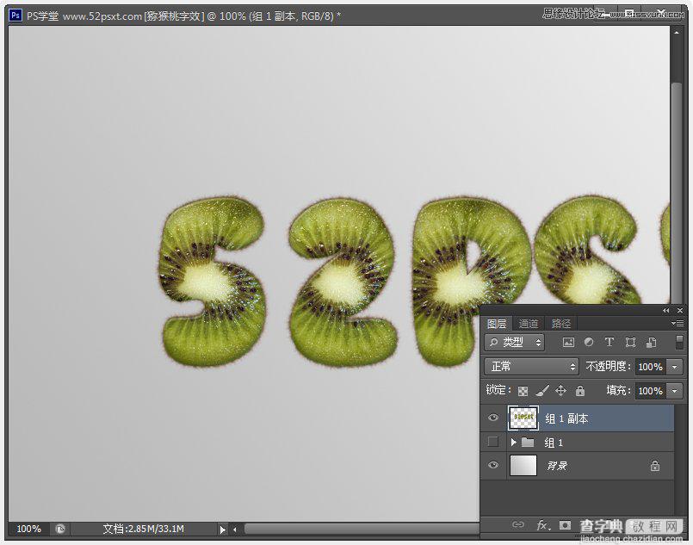Switch to the 通道 tab

529,324
